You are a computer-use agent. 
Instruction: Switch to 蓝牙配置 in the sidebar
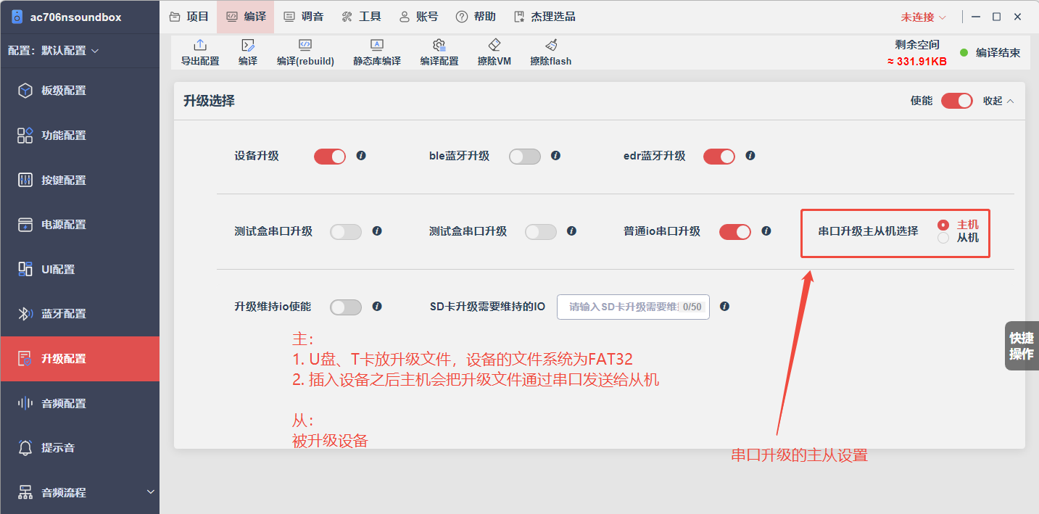click(80, 314)
